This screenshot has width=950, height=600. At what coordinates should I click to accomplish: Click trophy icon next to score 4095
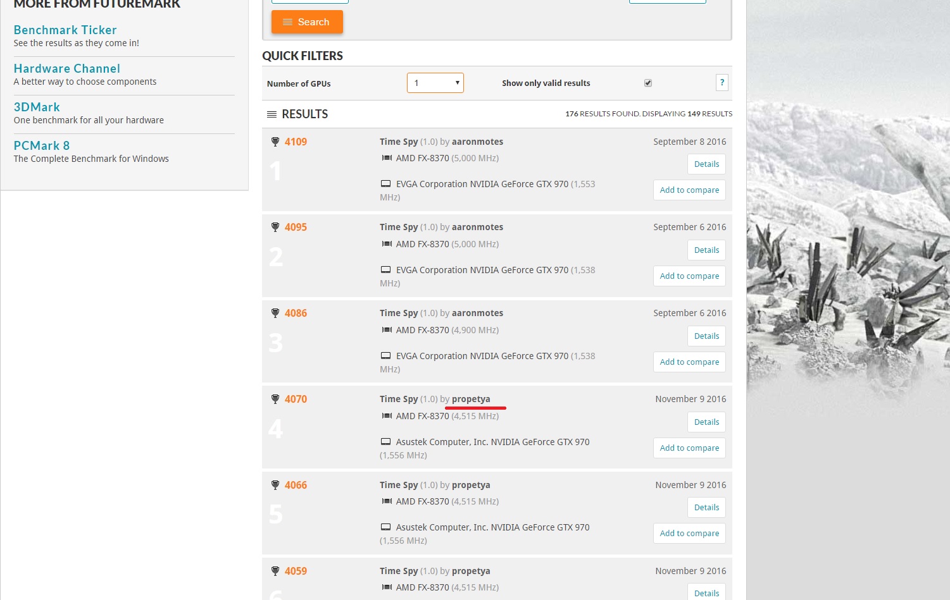(x=275, y=227)
